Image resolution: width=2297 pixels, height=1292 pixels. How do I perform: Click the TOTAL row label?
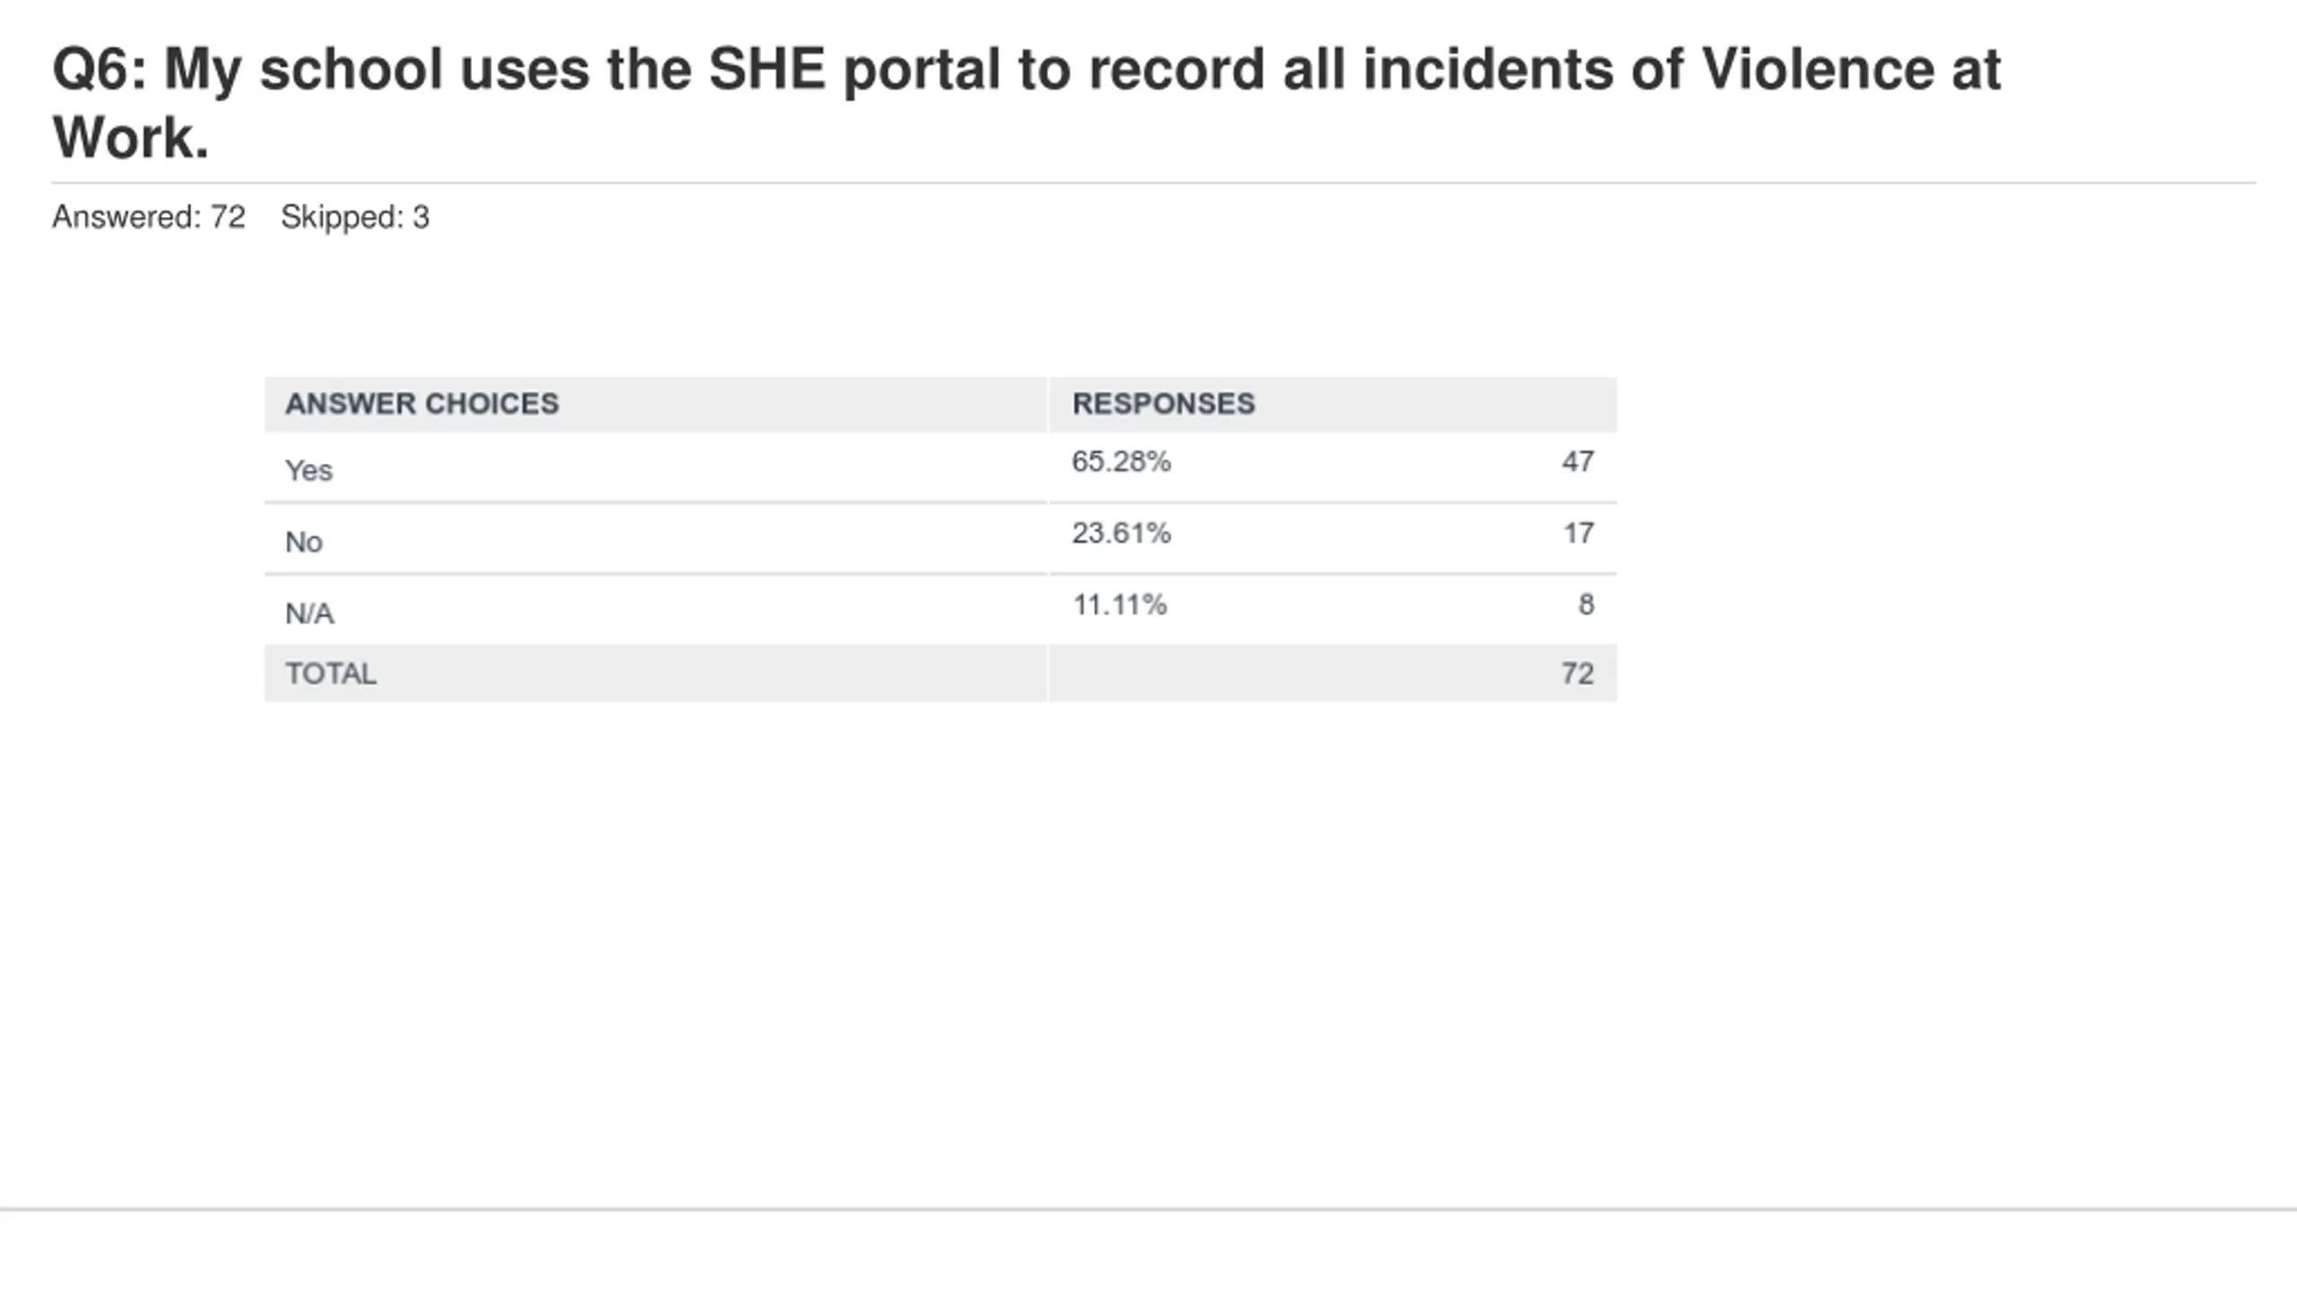(331, 674)
